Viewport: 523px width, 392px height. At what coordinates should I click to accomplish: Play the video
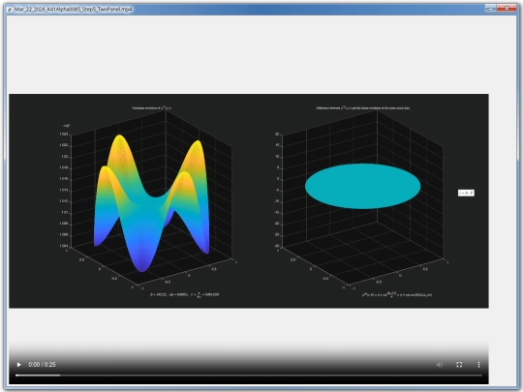19,365
